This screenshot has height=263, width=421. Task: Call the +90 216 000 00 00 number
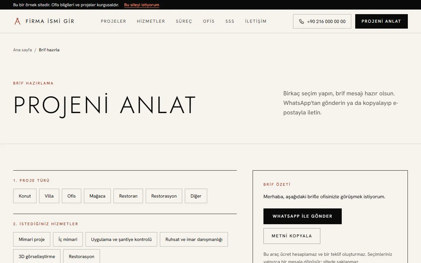click(x=322, y=21)
